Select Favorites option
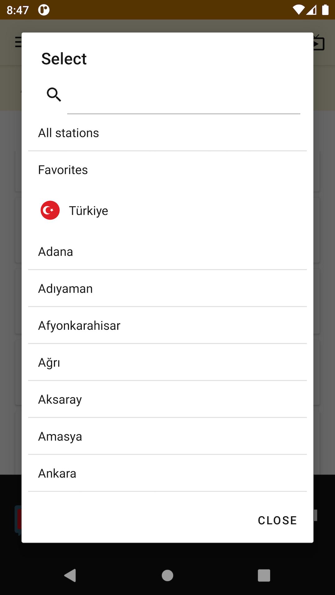 (x=167, y=170)
